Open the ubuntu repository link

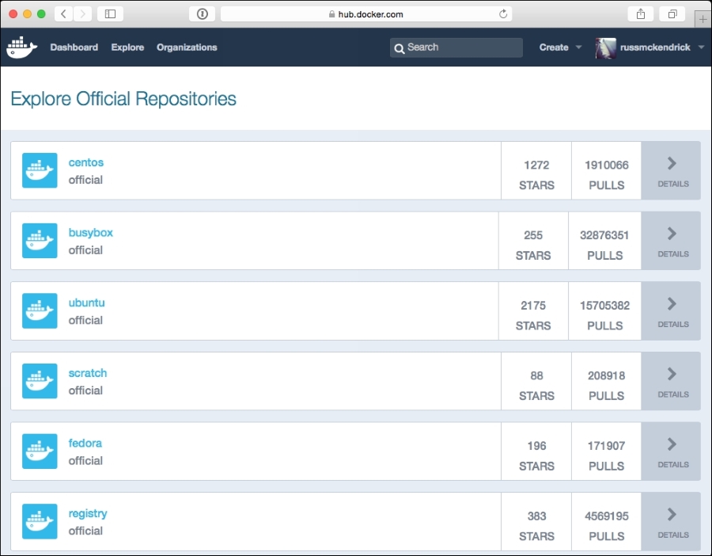[x=87, y=303]
